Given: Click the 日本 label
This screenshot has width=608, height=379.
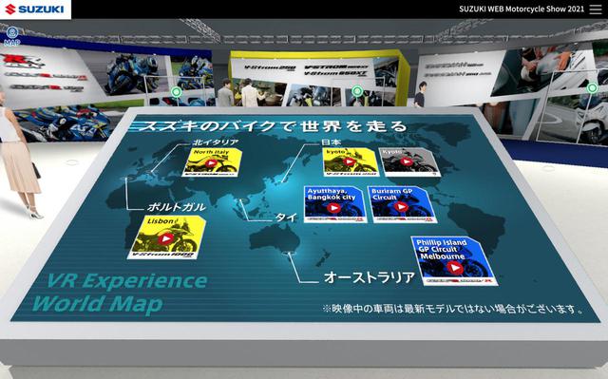Looking at the screenshot, I should 331,142.
